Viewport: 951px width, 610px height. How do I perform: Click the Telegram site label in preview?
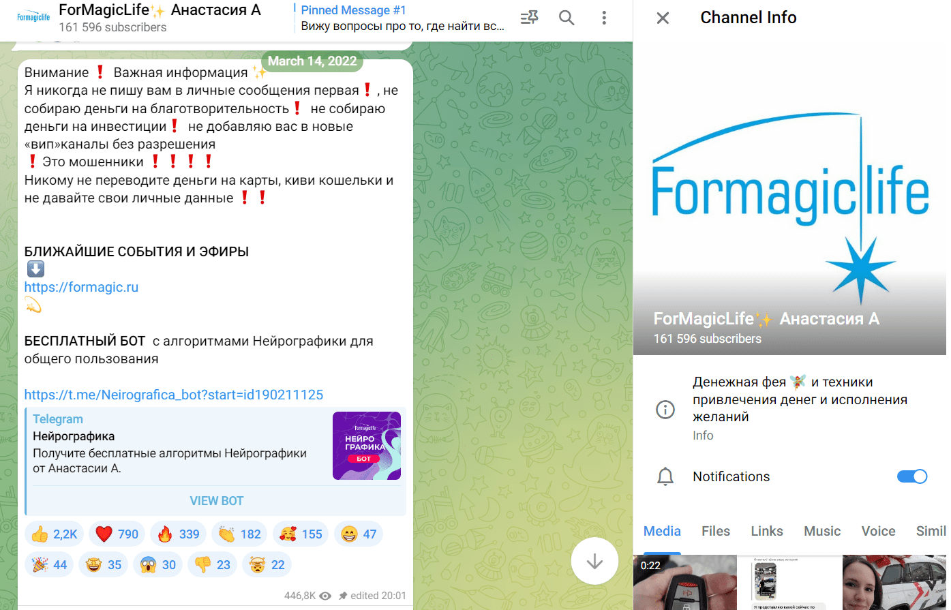coord(58,419)
